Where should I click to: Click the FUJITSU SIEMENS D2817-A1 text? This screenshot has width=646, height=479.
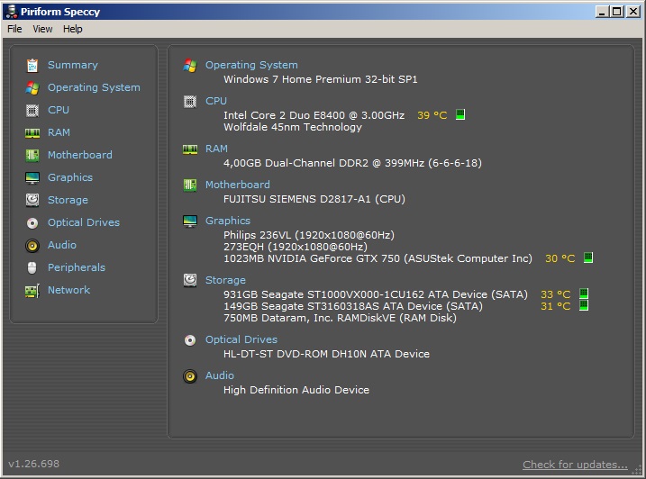click(x=314, y=199)
